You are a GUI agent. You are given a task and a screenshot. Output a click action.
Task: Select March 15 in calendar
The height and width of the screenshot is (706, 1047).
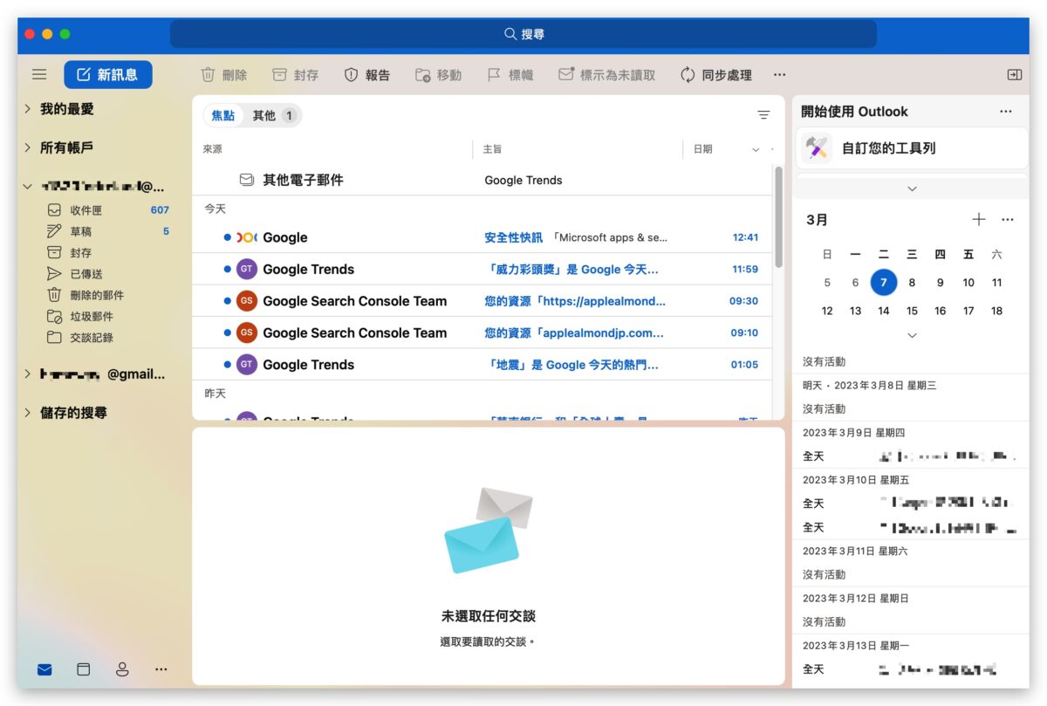click(912, 311)
